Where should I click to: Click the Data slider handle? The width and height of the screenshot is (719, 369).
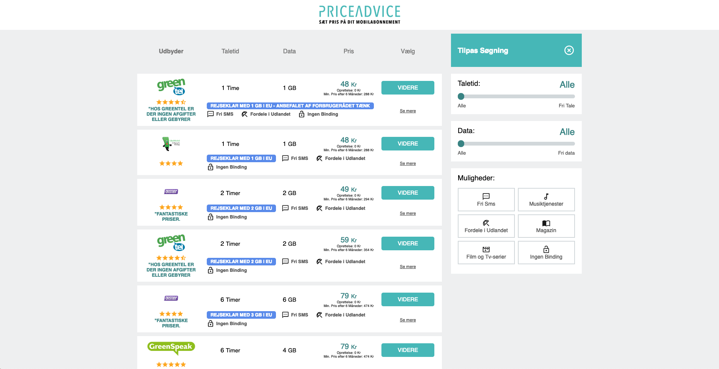point(461,144)
